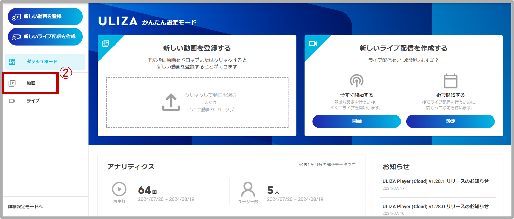This screenshot has width=514, height=219.
Task: Click the camera icon on ライブ配信 card corner
Action: click(313, 44)
